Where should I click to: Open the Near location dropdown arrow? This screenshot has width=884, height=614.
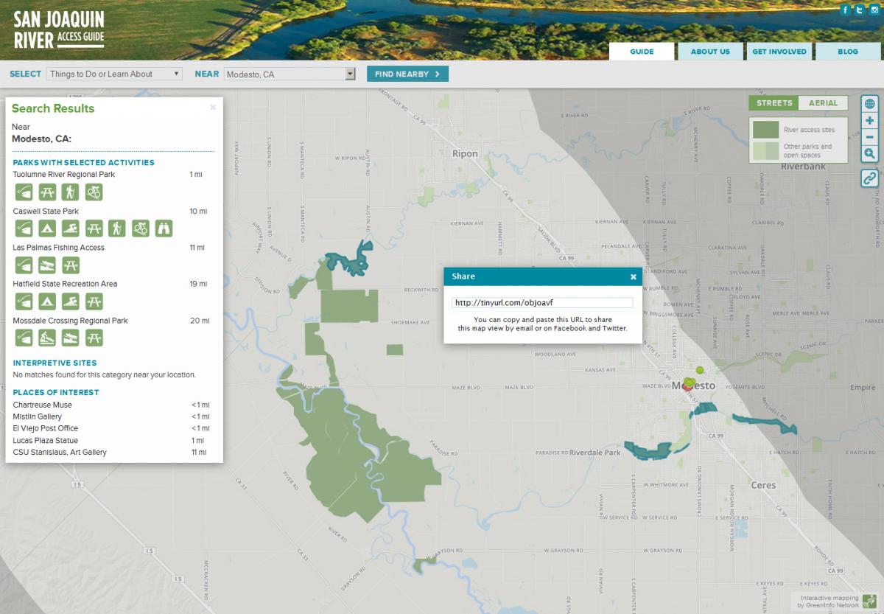pos(351,74)
